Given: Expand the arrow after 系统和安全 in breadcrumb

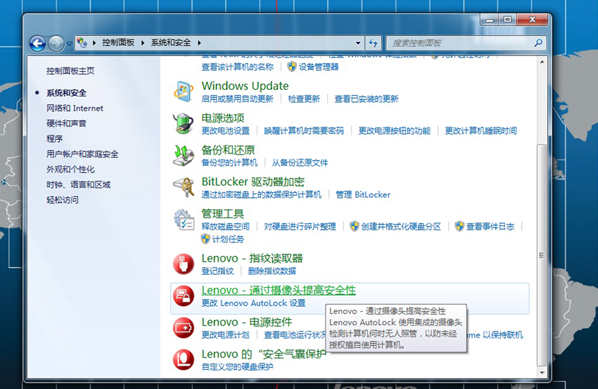Looking at the screenshot, I should [x=199, y=43].
